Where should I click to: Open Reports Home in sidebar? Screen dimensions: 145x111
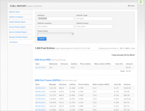point(14,12)
